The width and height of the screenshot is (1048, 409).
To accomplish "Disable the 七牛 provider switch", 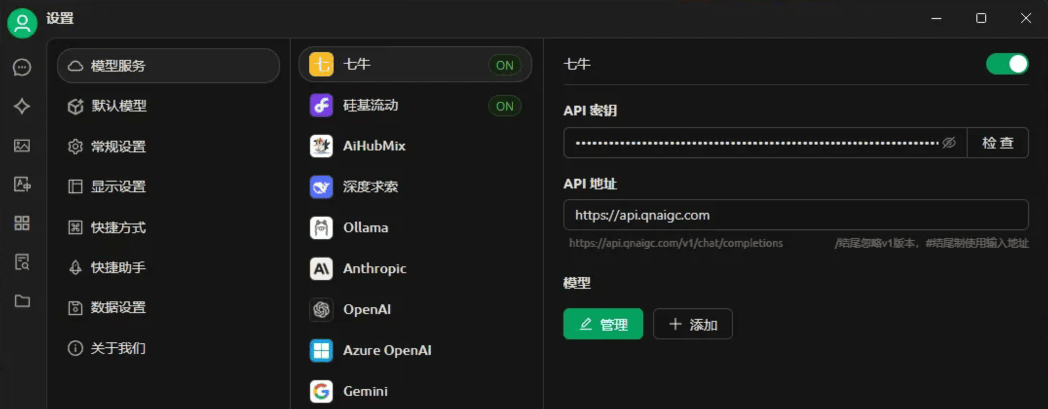I will pos(1007,64).
